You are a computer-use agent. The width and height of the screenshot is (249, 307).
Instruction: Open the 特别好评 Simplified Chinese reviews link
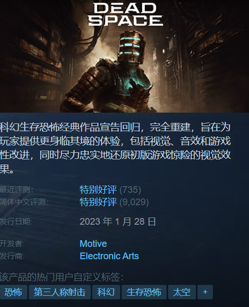click(x=98, y=202)
